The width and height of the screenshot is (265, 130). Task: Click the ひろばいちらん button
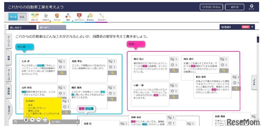[x=211, y=7]
